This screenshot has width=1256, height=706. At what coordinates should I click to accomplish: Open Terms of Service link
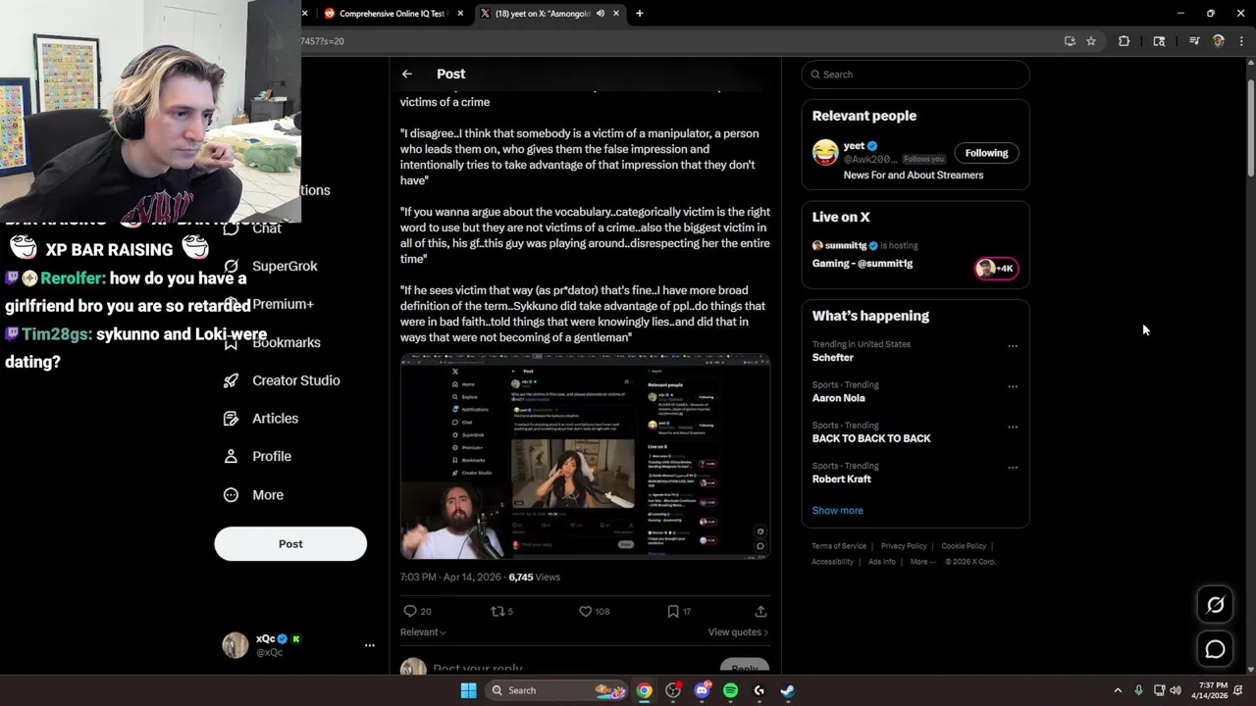coord(839,546)
